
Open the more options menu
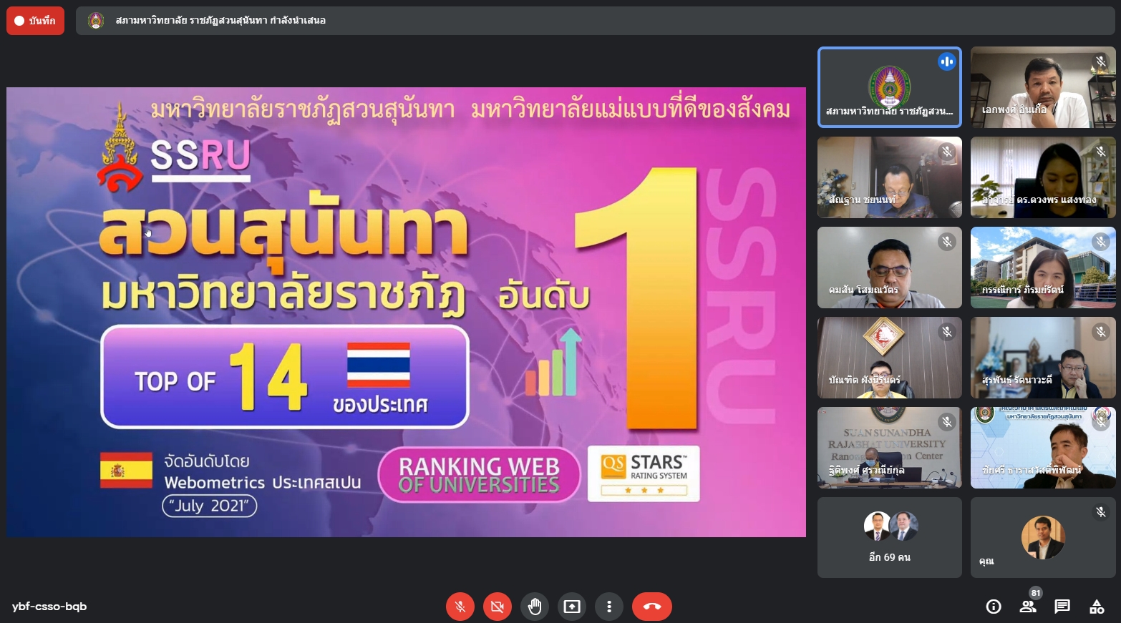(609, 607)
